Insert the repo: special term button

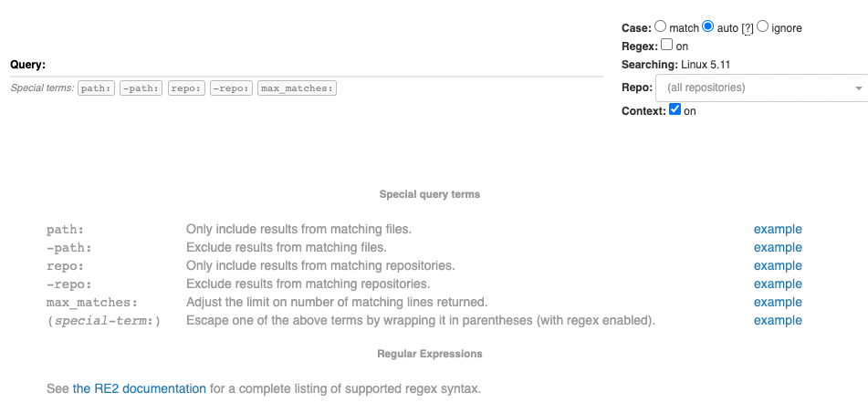click(x=186, y=88)
